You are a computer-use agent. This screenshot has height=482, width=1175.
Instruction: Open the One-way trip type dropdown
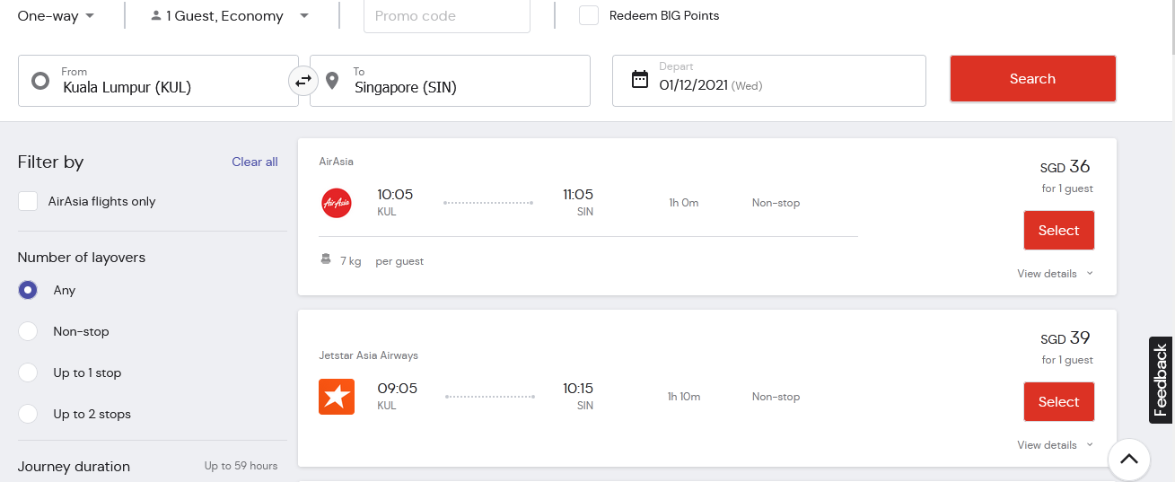56,16
